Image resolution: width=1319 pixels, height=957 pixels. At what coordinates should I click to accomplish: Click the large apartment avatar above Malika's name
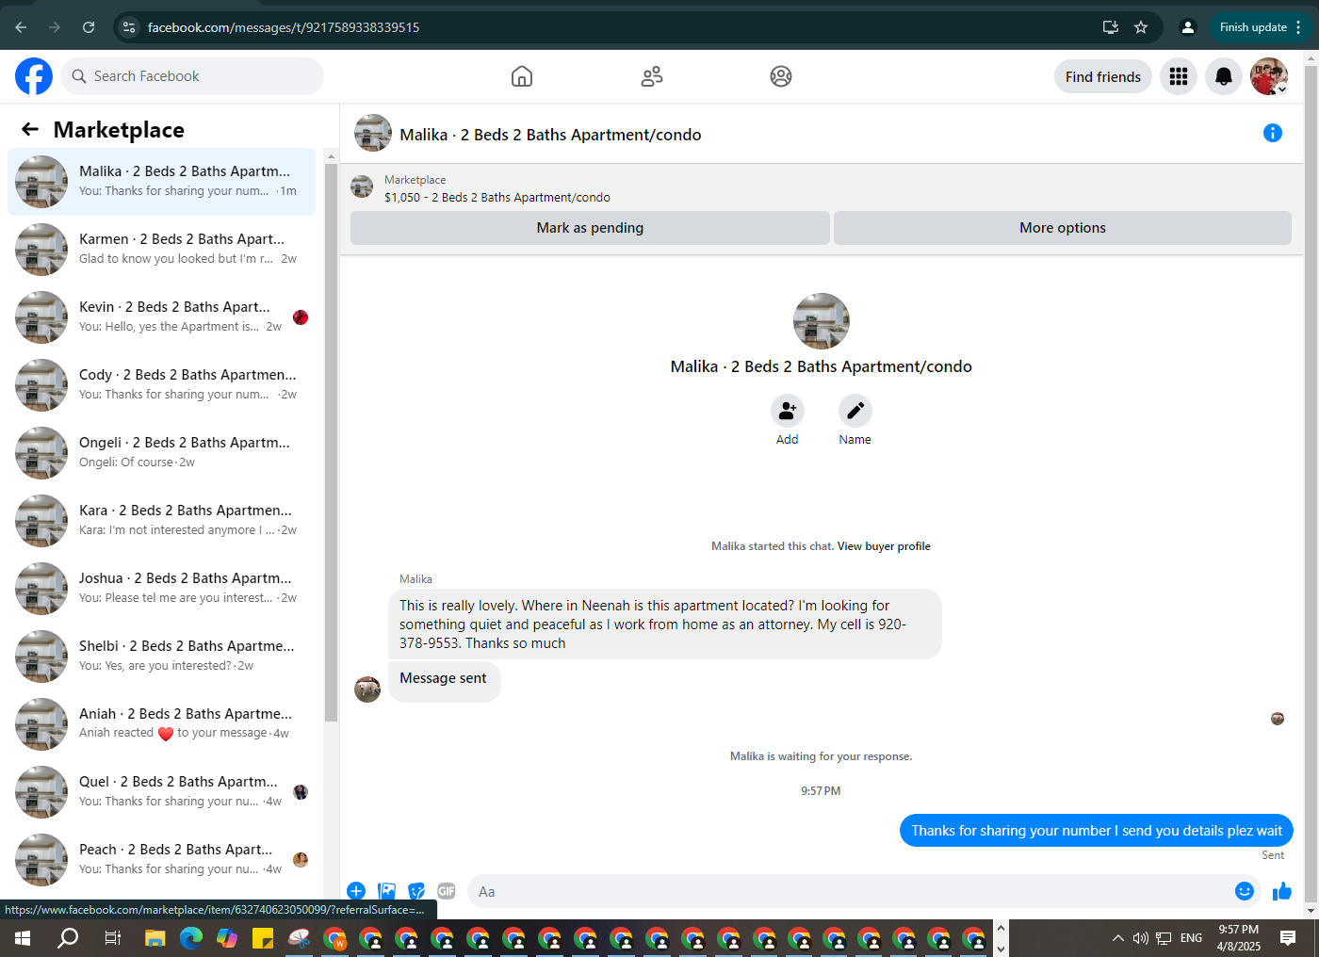pyautogui.click(x=822, y=321)
